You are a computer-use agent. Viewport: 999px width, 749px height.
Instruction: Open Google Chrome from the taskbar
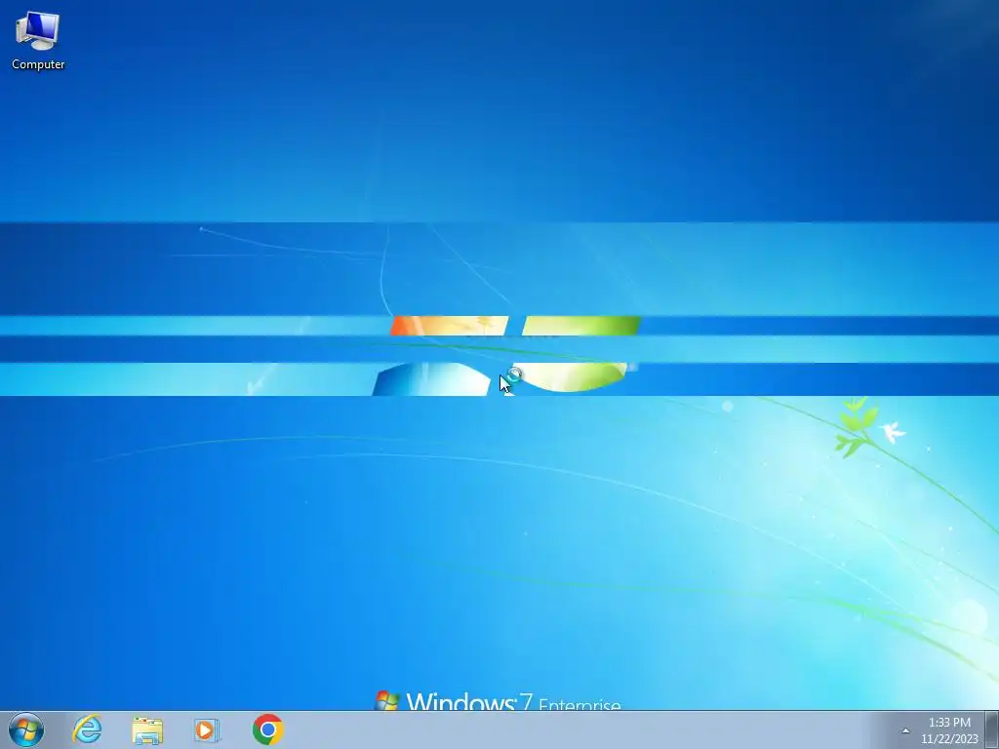pyautogui.click(x=267, y=729)
